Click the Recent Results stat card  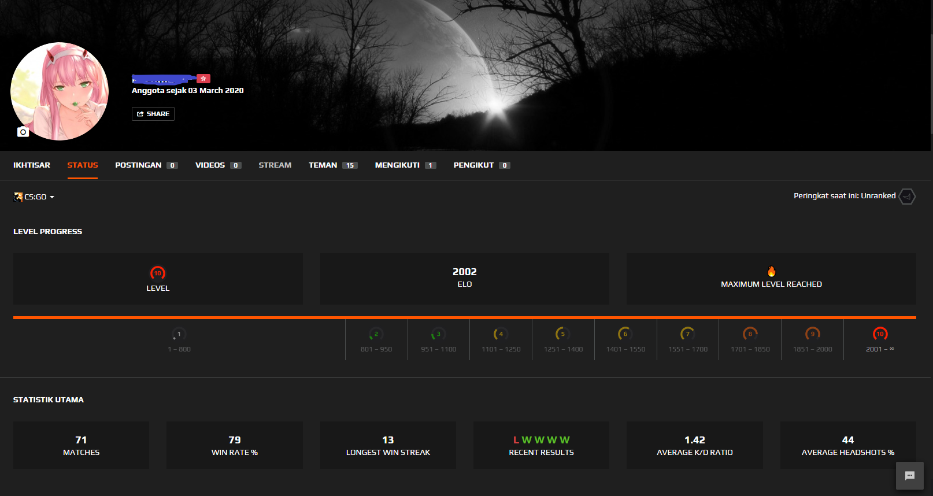(541, 445)
